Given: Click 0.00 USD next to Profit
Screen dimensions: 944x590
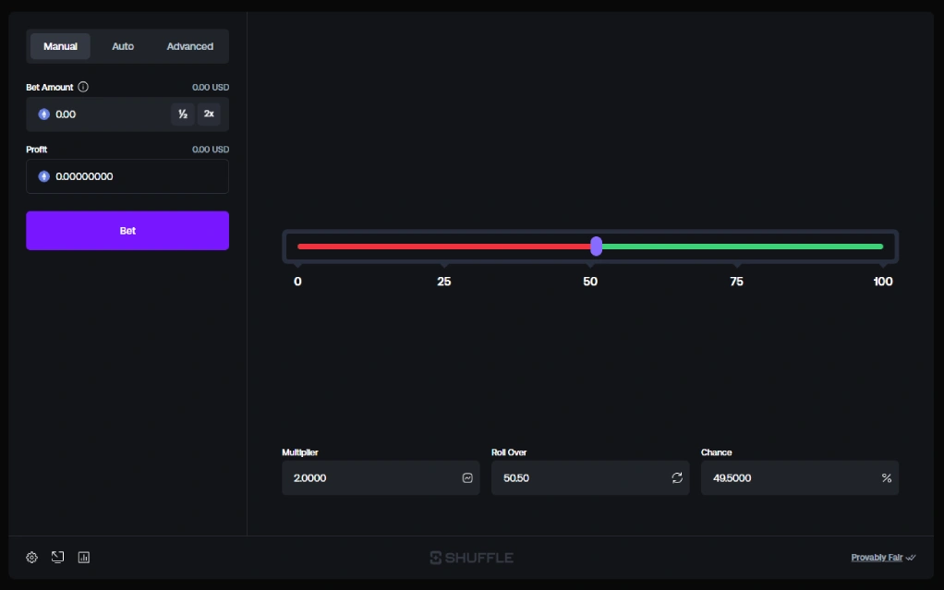Looking at the screenshot, I should 211,150.
